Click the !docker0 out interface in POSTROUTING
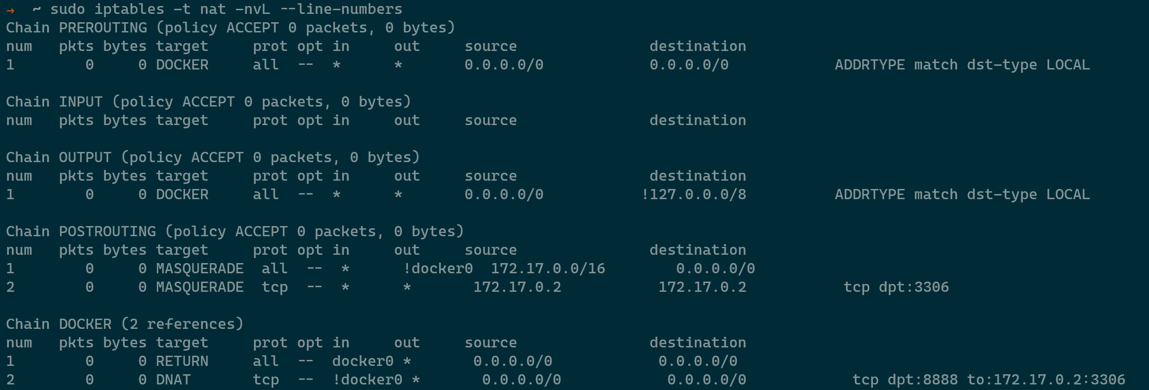The width and height of the screenshot is (1149, 390). (438, 269)
